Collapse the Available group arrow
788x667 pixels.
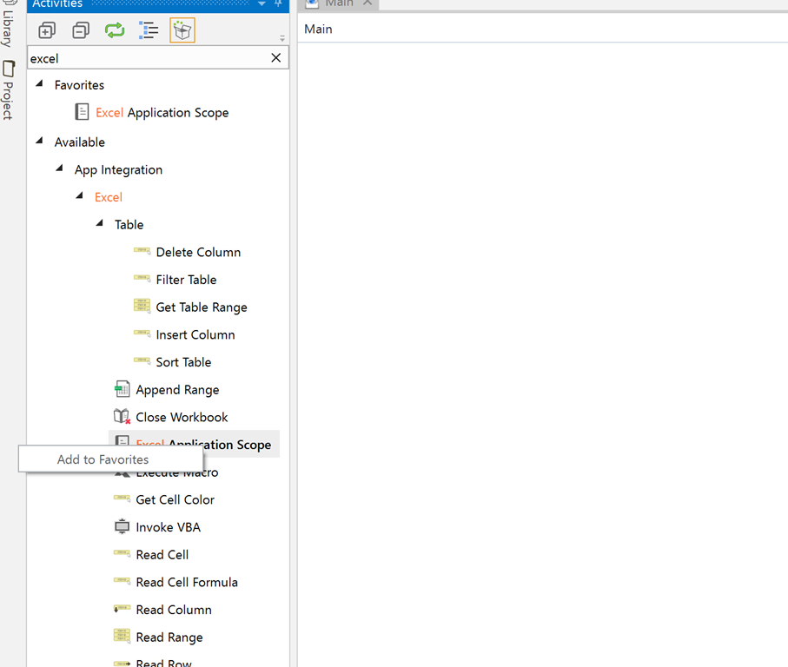click(39, 142)
